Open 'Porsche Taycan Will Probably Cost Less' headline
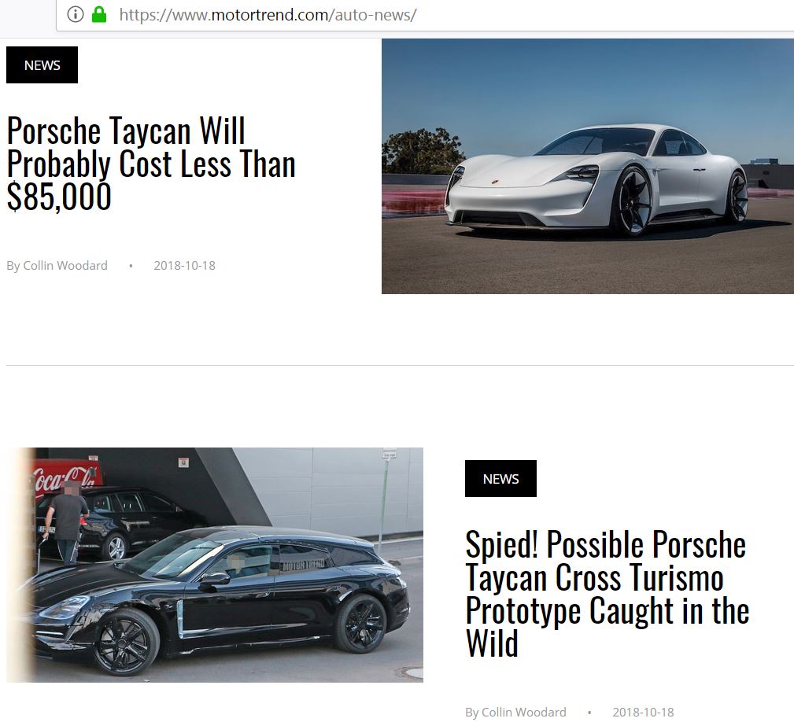Viewport: 794px width, 722px height. point(151,163)
